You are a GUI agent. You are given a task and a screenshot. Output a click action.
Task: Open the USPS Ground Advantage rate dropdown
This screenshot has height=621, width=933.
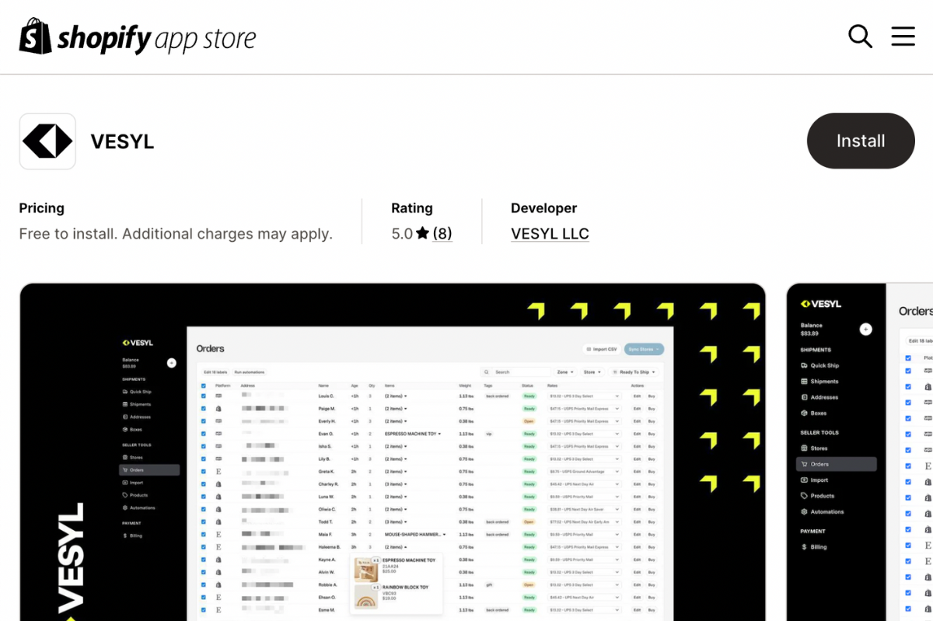584,472
